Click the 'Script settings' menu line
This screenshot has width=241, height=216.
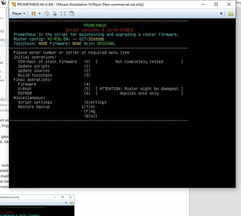pyautogui.click(x=35, y=102)
